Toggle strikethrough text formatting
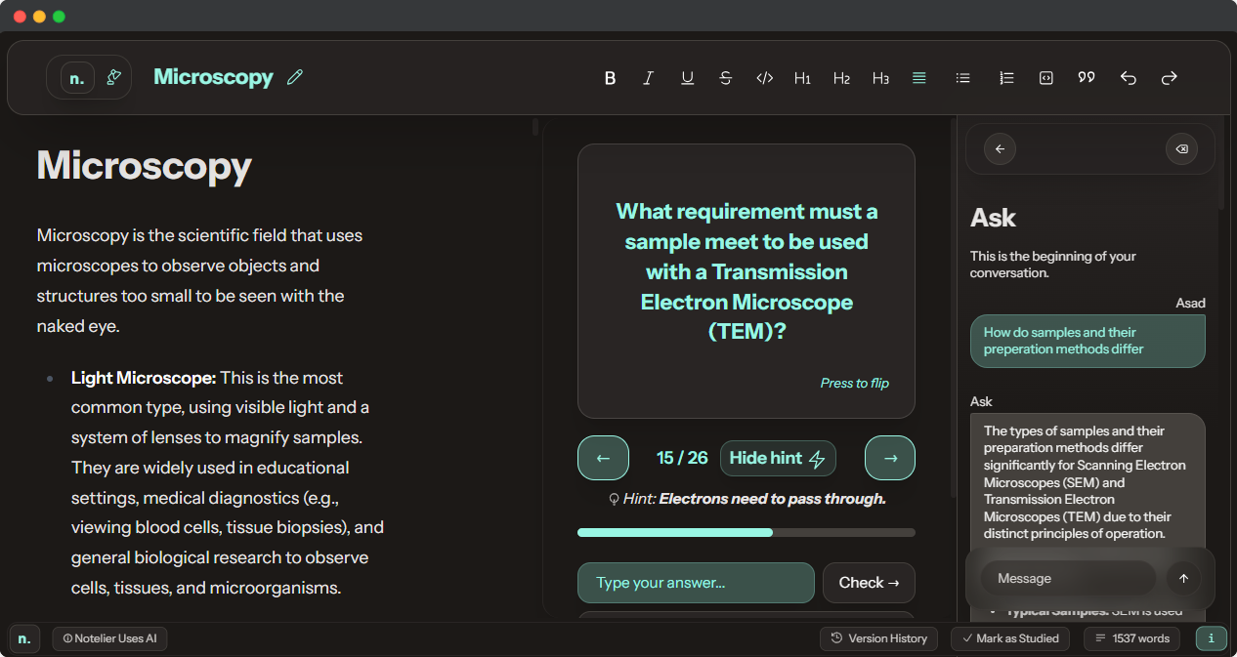 725,78
